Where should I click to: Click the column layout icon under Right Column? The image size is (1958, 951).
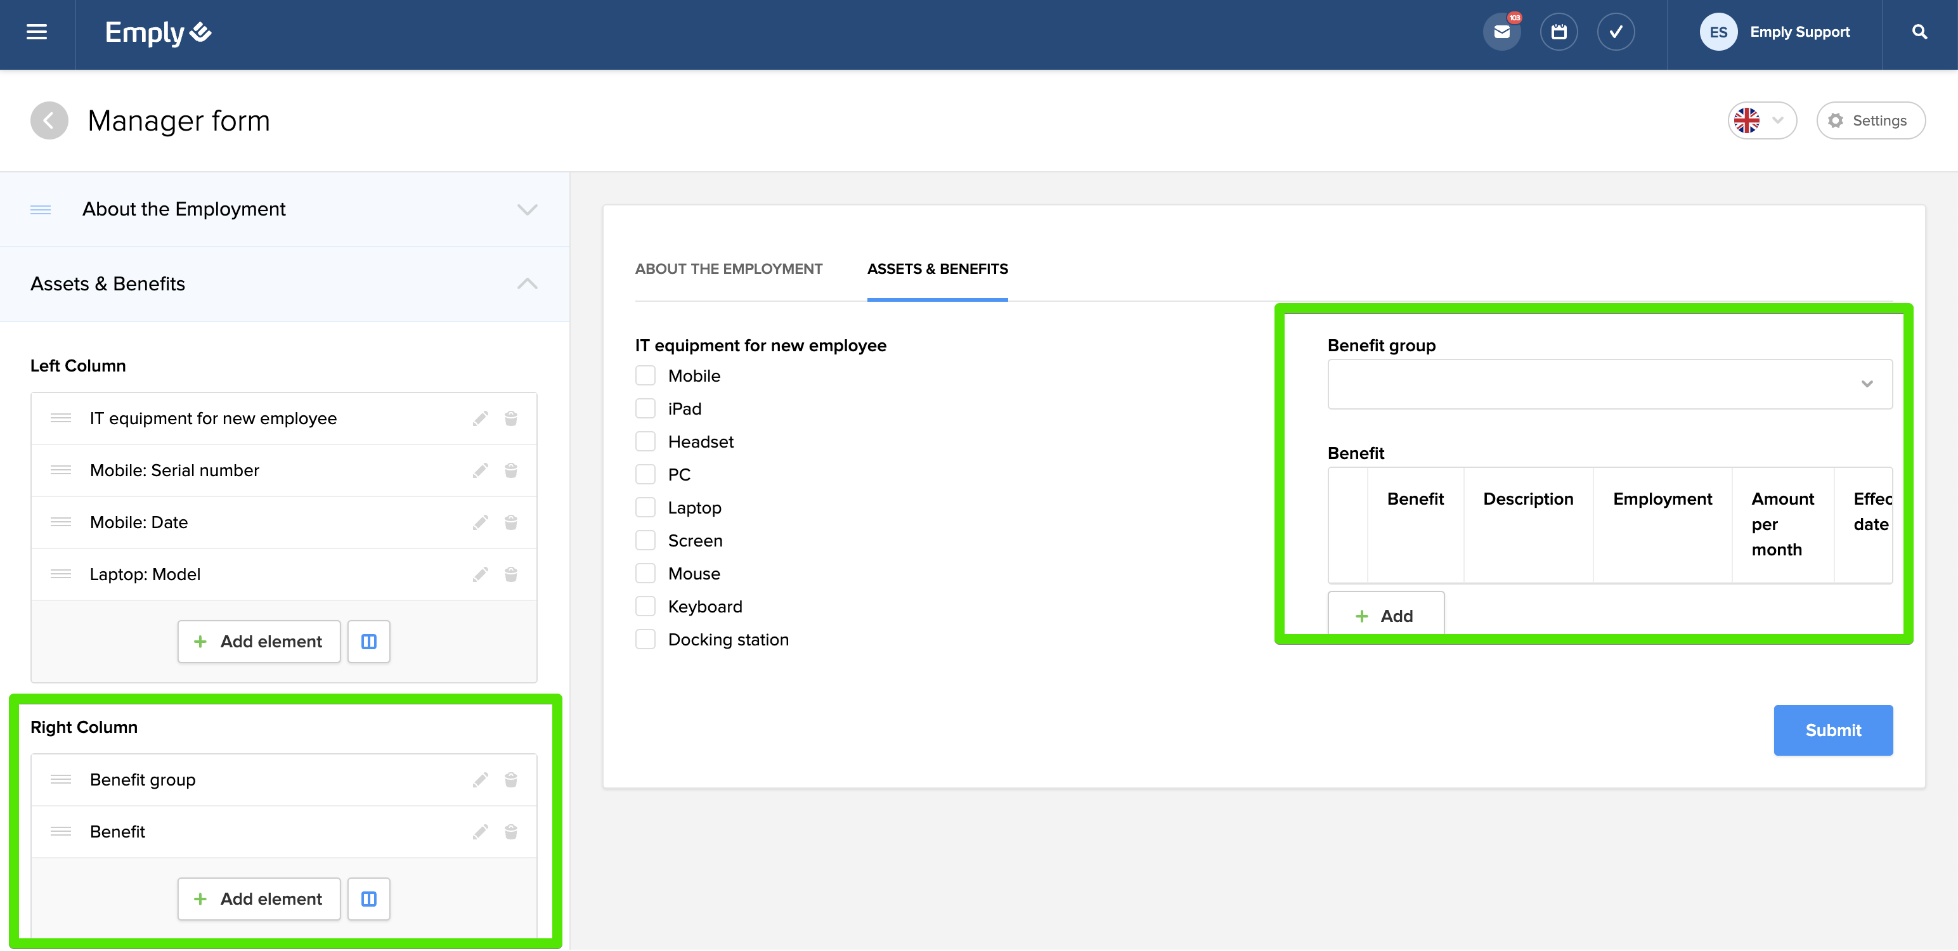click(x=368, y=898)
